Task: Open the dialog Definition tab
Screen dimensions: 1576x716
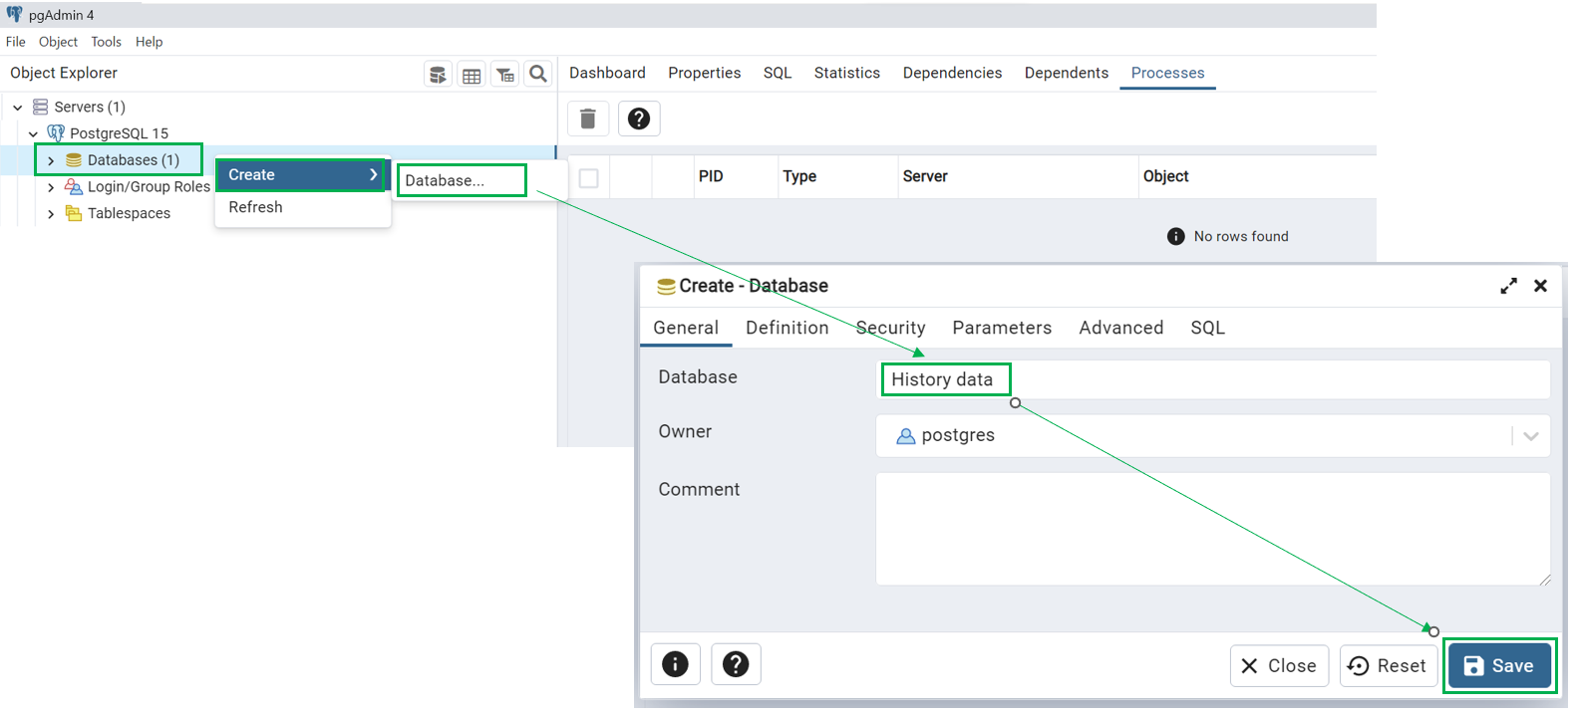Action: coord(788,328)
